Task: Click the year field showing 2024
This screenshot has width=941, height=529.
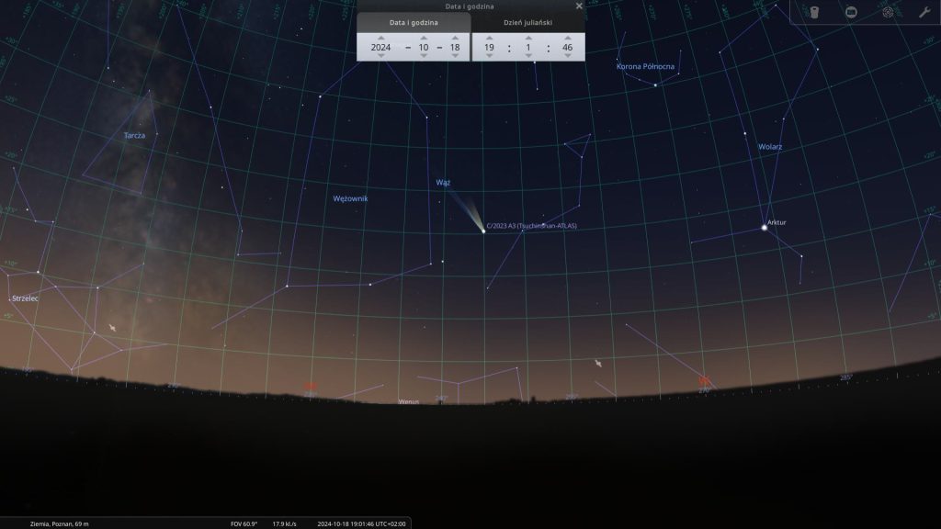Action: (381, 47)
